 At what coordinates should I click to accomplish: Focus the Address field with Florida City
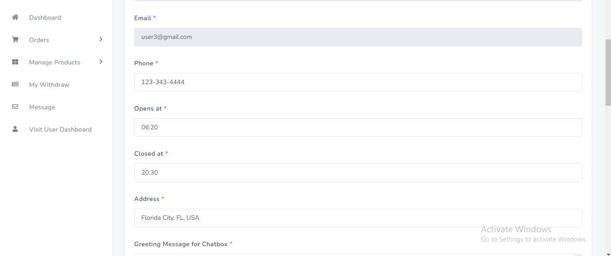point(358,218)
